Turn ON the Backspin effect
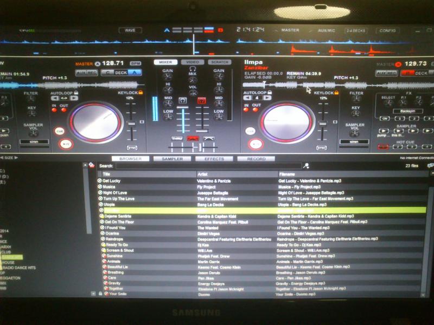Image resolution: width=434 pixels, height=325 pixels. pos(385,118)
